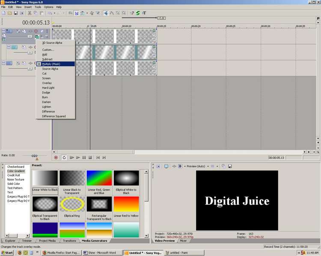Image resolution: width=321 pixels, height=256 pixels.
Task: Open Auto Ripple mode dropdown arrow
Action: point(87,13)
